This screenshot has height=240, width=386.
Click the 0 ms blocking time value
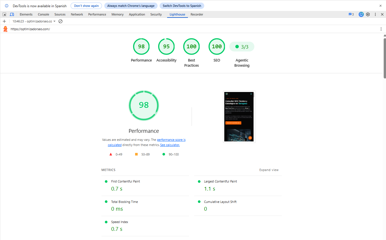pos(117,209)
